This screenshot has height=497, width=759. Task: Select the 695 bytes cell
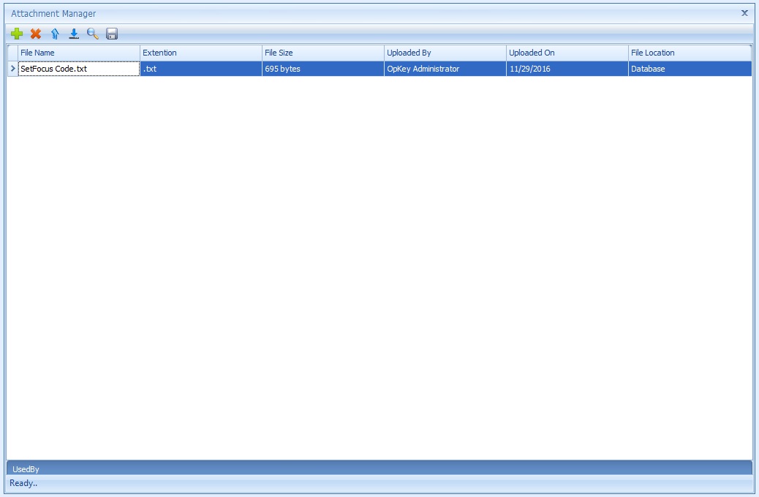pos(323,69)
